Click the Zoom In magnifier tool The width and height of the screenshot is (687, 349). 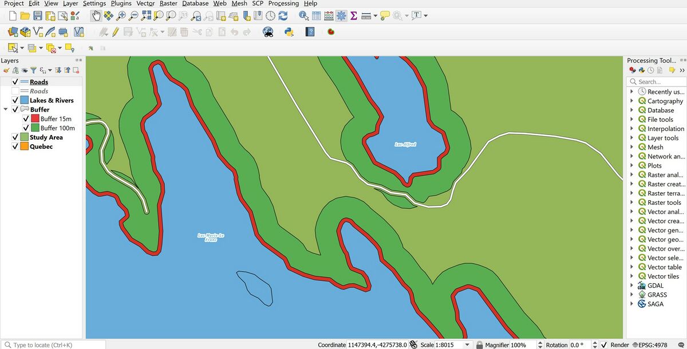tap(121, 16)
